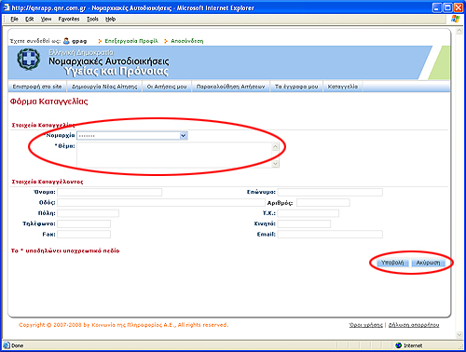The width and height of the screenshot is (466, 352).
Task: Open Οι Αιτήσεις μου tab
Action: 167,87
